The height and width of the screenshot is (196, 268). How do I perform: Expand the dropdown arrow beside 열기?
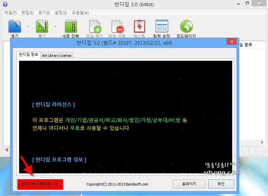pos(28,27)
